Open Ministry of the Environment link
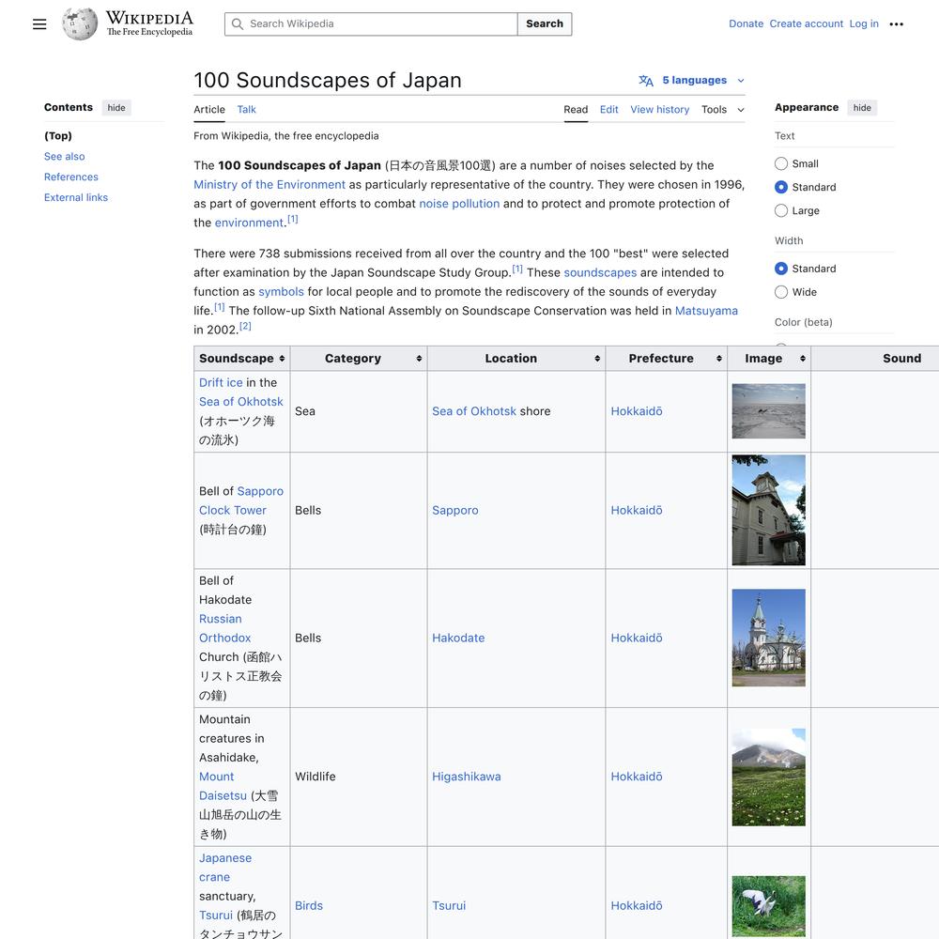 (x=269, y=184)
